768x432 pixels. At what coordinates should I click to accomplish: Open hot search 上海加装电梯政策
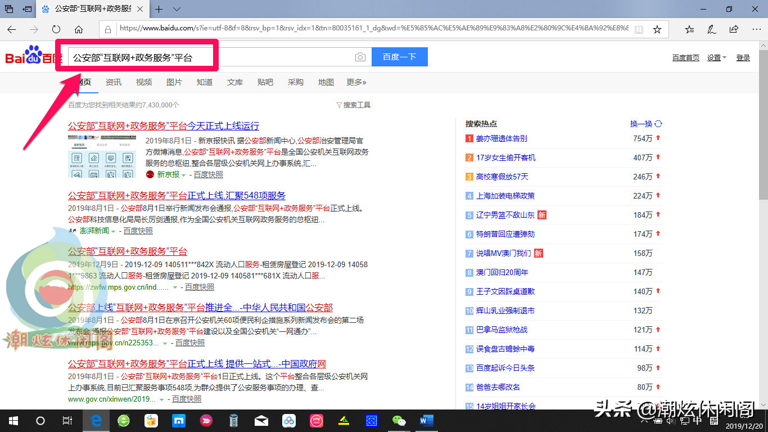505,196
